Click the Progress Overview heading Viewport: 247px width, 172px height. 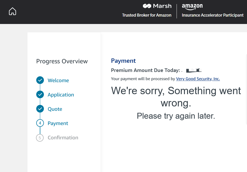coord(62,62)
